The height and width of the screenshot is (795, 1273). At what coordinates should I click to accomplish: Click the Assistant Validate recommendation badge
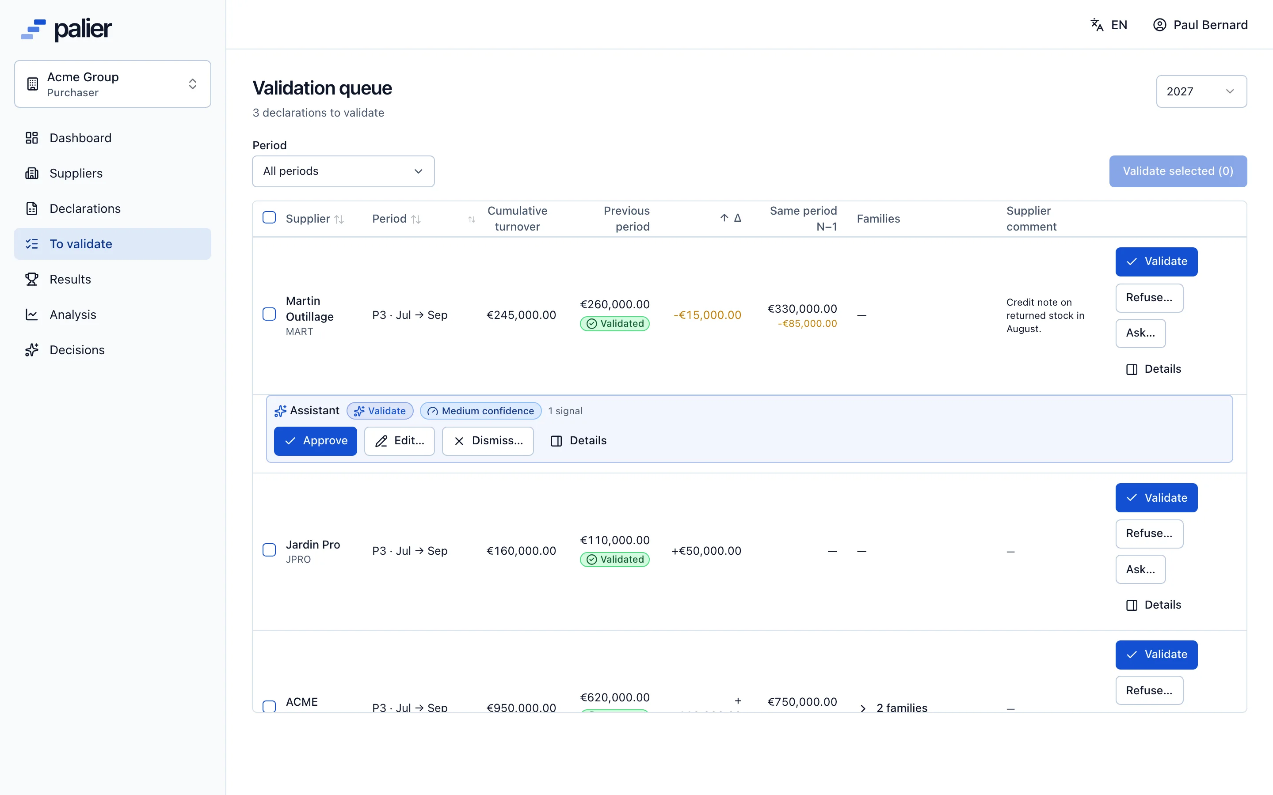click(x=380, y=411)
